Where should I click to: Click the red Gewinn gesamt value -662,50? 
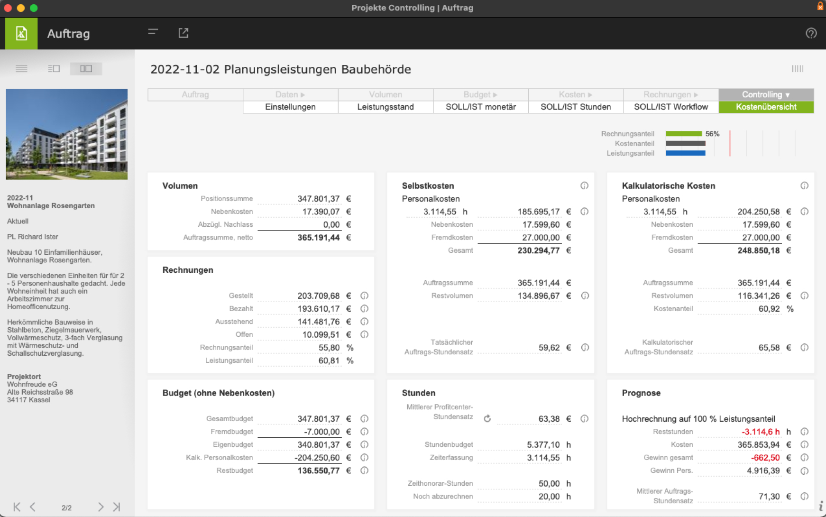pos(765,457)
